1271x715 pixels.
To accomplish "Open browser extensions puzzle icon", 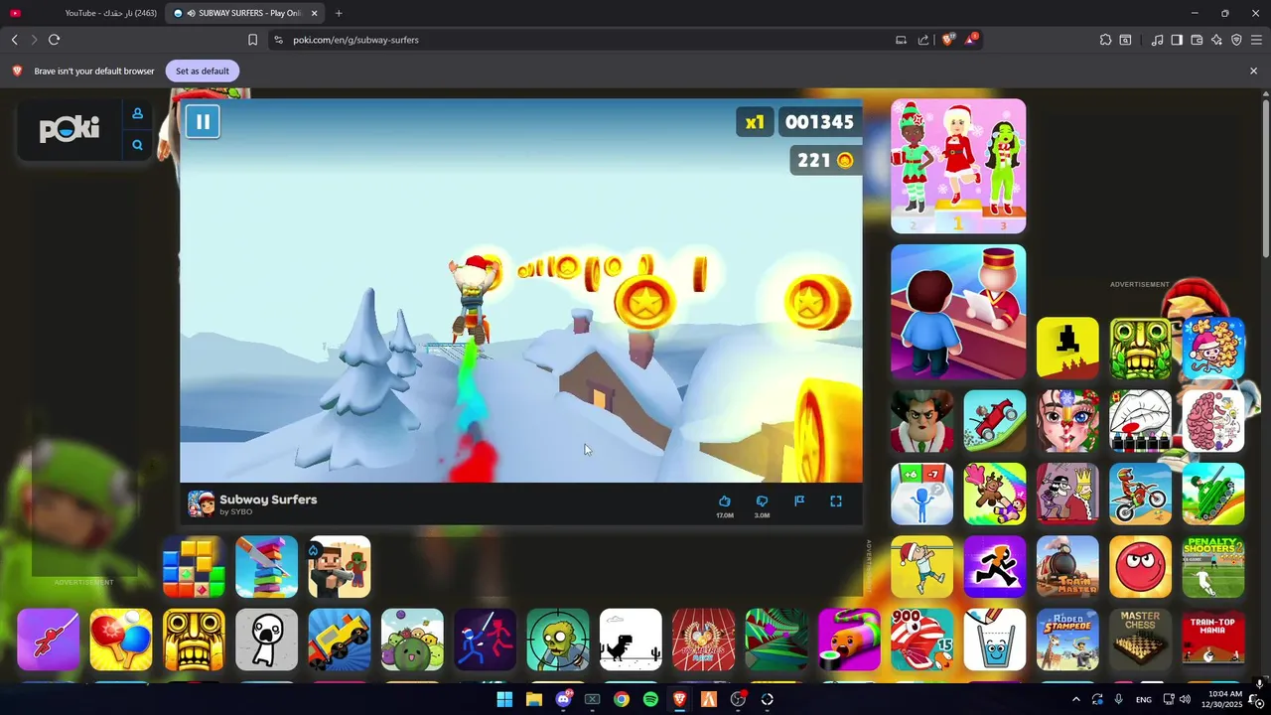I will pos(1105,40).
